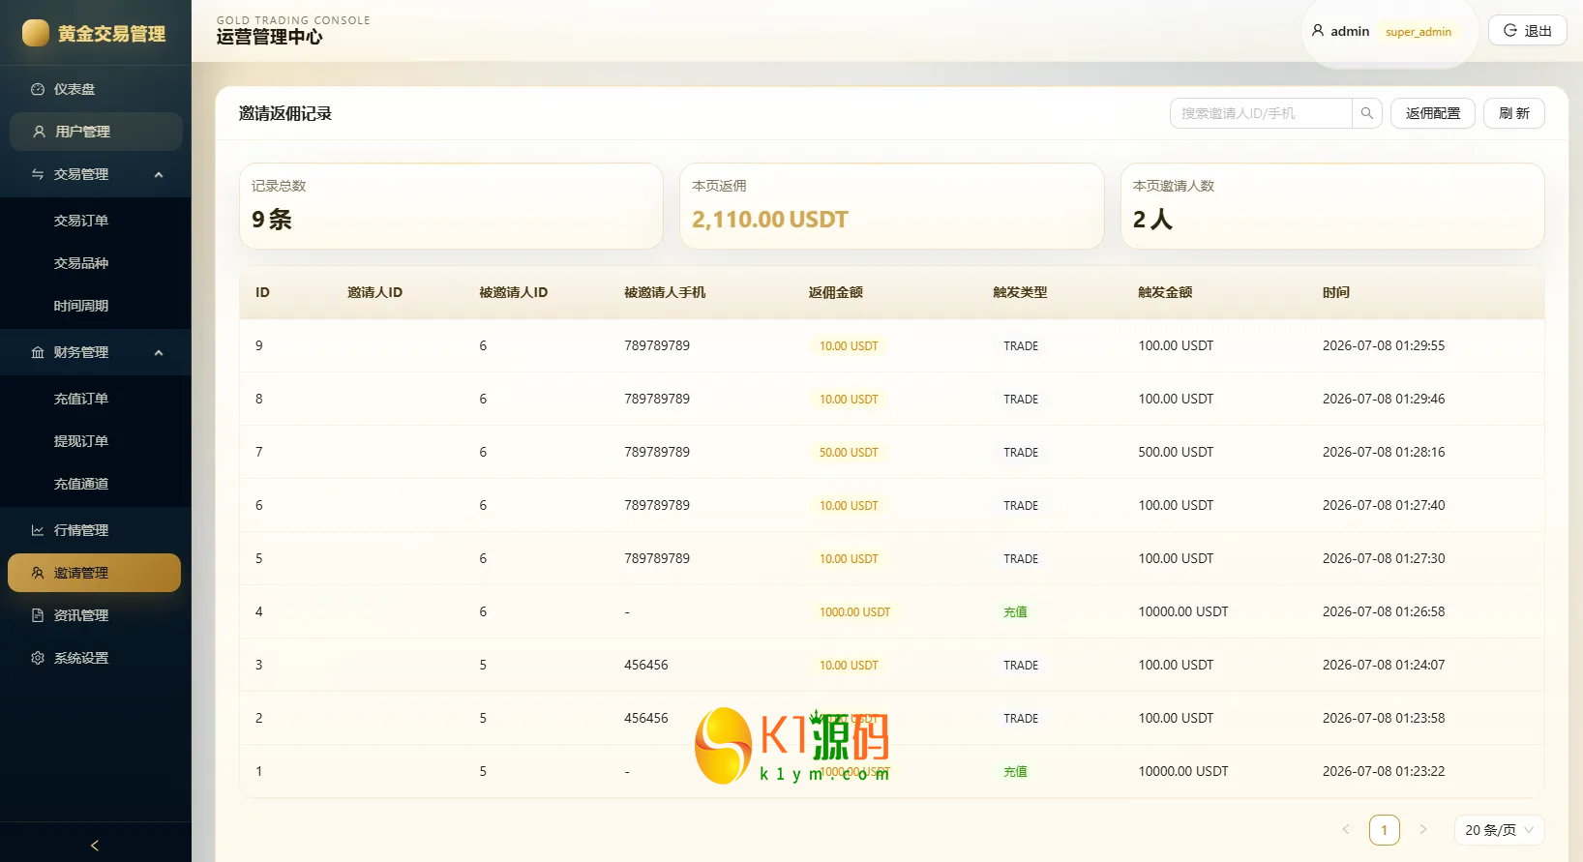
Task: Click the 充值 tag in row 1
Action: point(1015,772)
